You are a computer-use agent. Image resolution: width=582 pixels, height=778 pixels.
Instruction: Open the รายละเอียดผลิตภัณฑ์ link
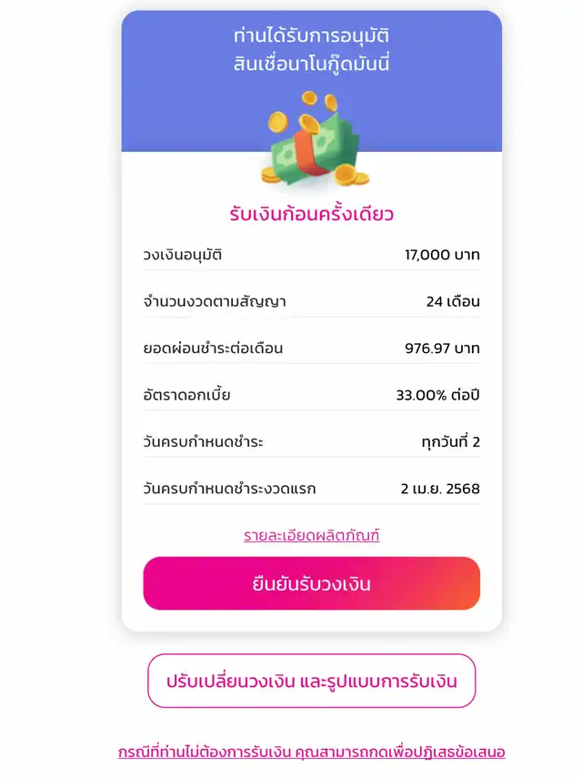coord(311,536)
